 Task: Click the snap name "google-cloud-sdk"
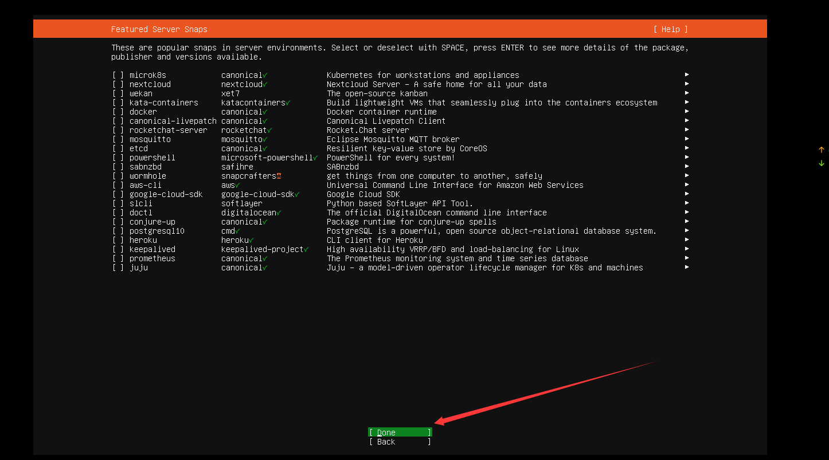coord(166,194)
